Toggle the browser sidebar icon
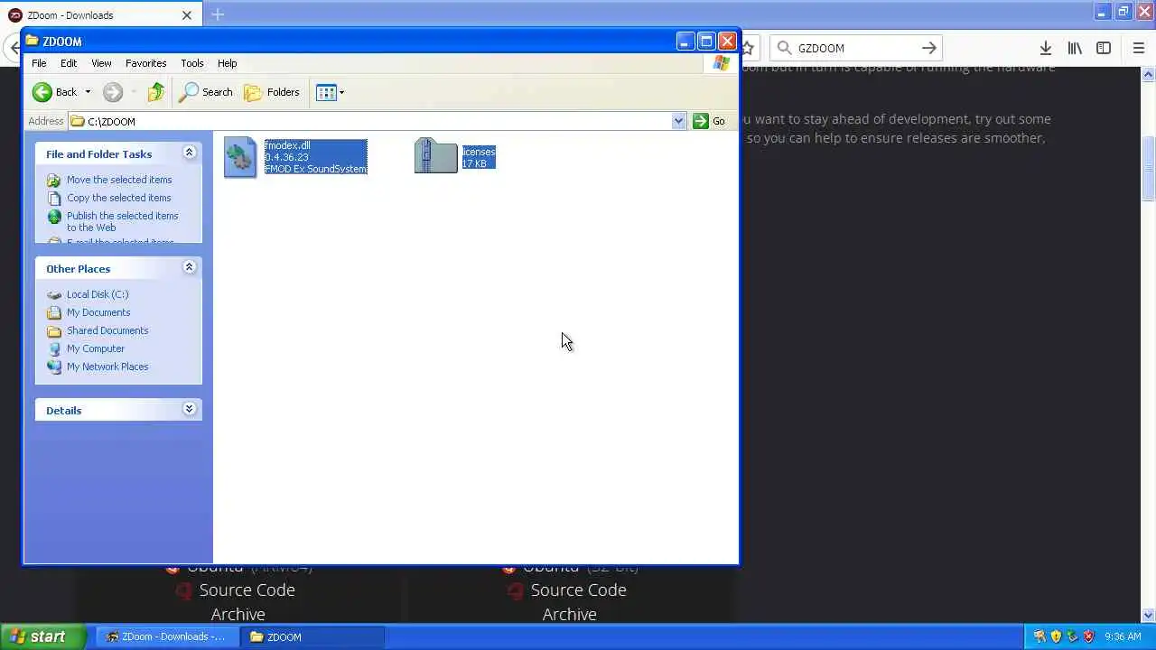The height and width of the screenshot is (650, 1156). (x=1104, y=48)
